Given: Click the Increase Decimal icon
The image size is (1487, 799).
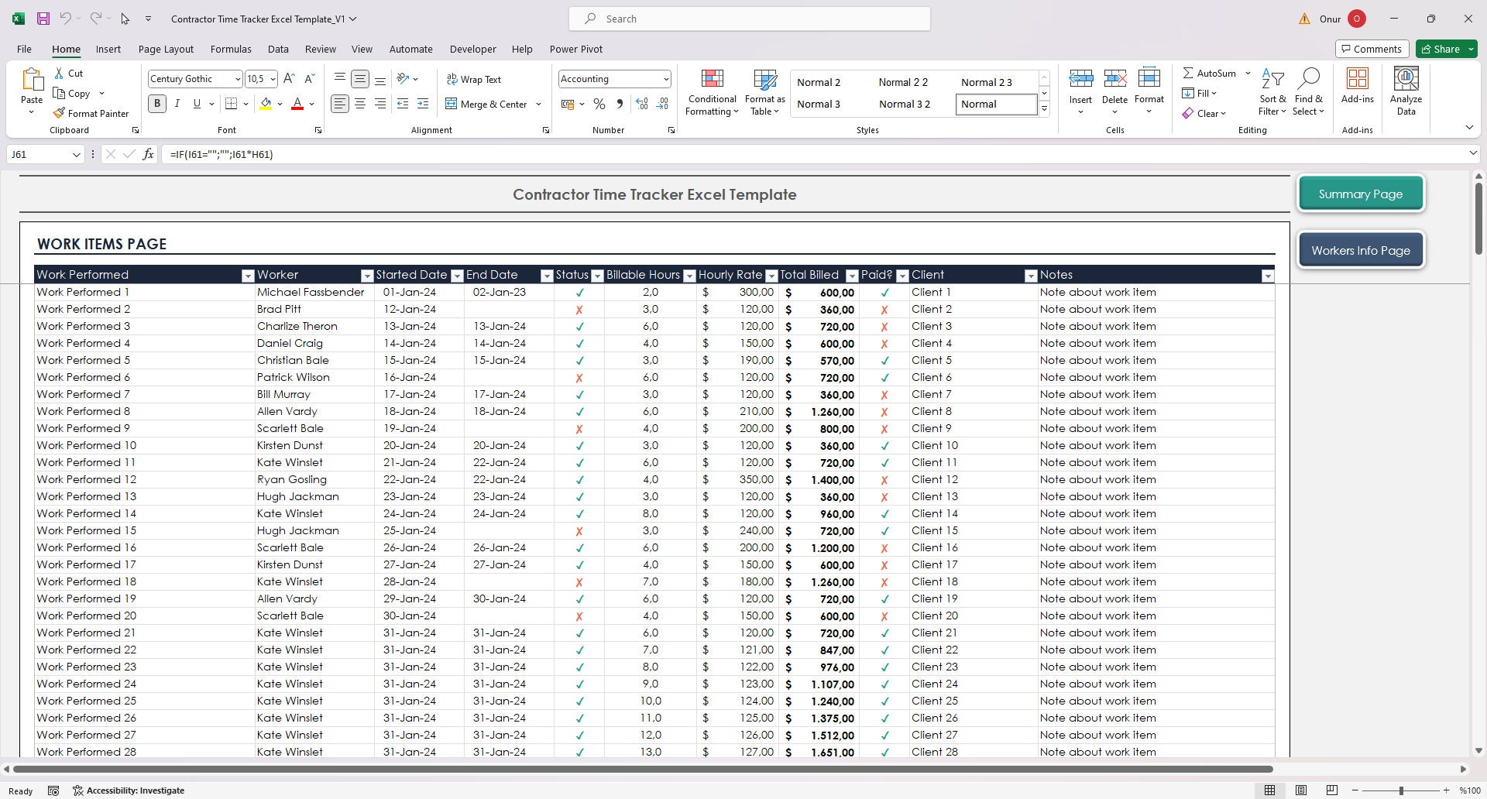Looking at the screenshot, I should point(642,103).
